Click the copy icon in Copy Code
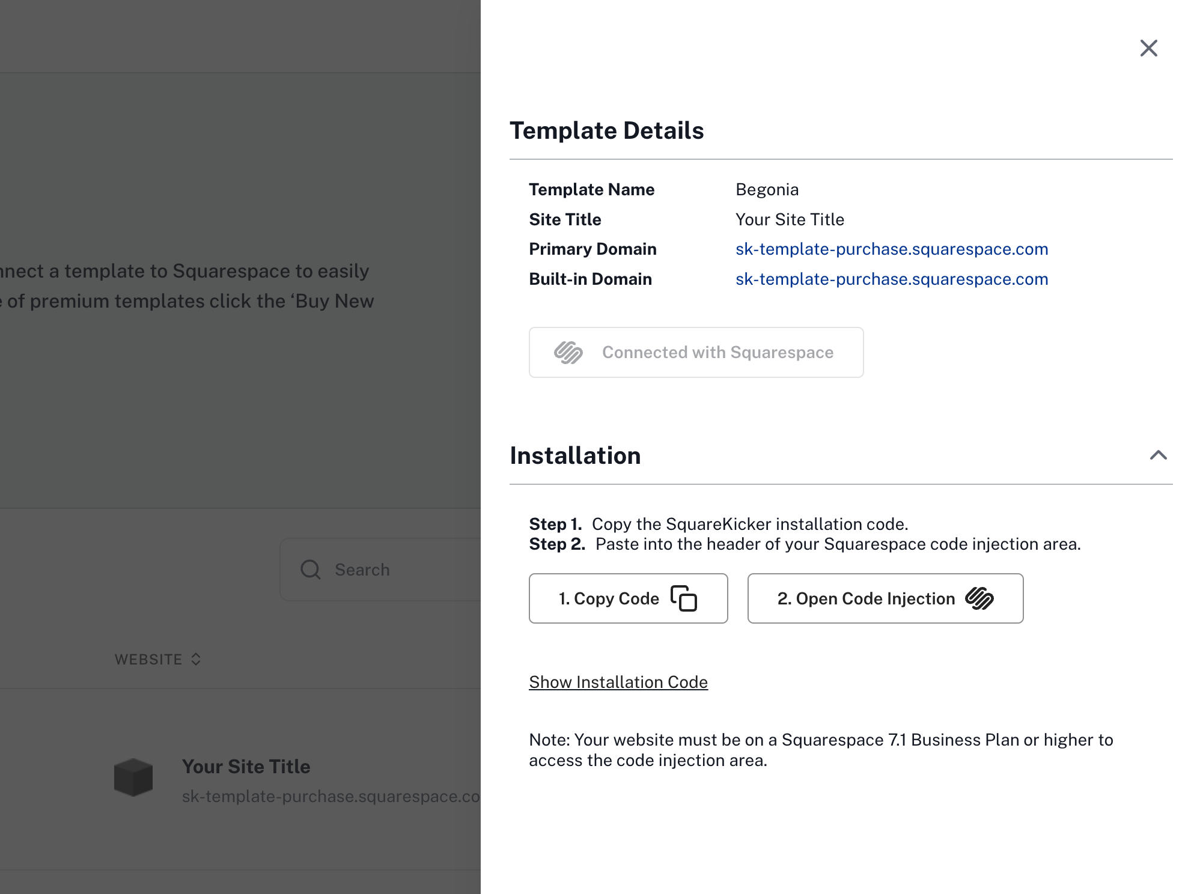This screenshot has width=1197, height=894. (683, 598)
